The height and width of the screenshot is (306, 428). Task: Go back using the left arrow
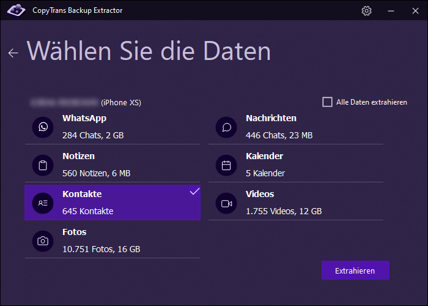(13, 53)
